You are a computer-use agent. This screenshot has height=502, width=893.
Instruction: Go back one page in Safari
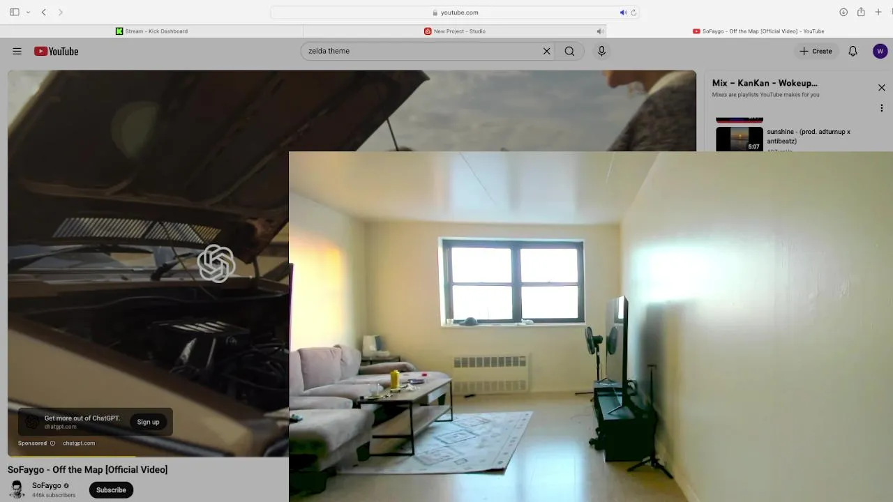click(43, 13)
